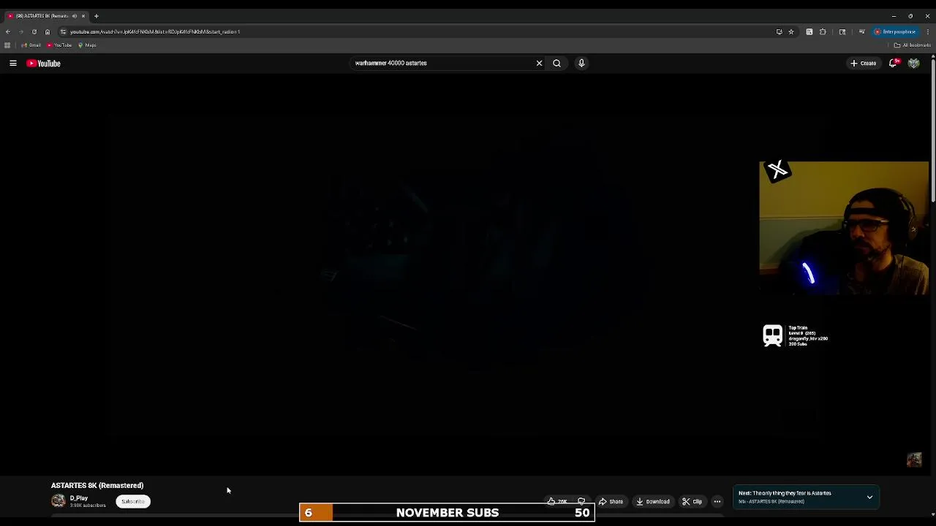
Task: Open the side panel search icon
Action: pyautogui.click(x=842, y=32)
